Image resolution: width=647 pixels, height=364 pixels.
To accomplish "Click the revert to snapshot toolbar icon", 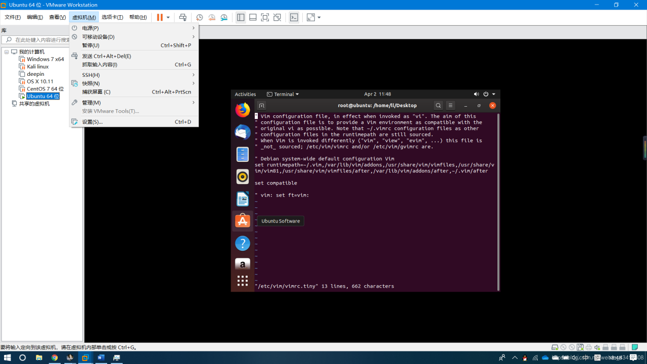I will tap(212, 17).
